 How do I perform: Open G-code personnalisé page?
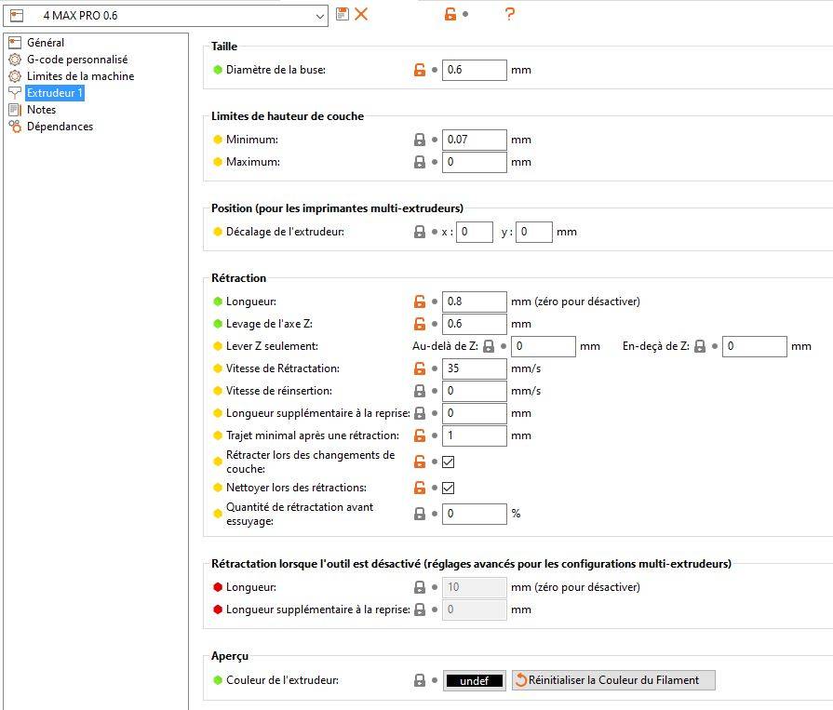pos(77,60)
